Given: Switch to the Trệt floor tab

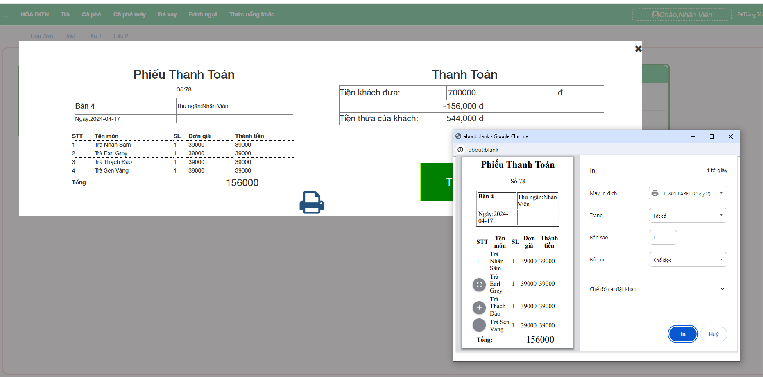Looking at the screenshot, I should tap(70, 36).
